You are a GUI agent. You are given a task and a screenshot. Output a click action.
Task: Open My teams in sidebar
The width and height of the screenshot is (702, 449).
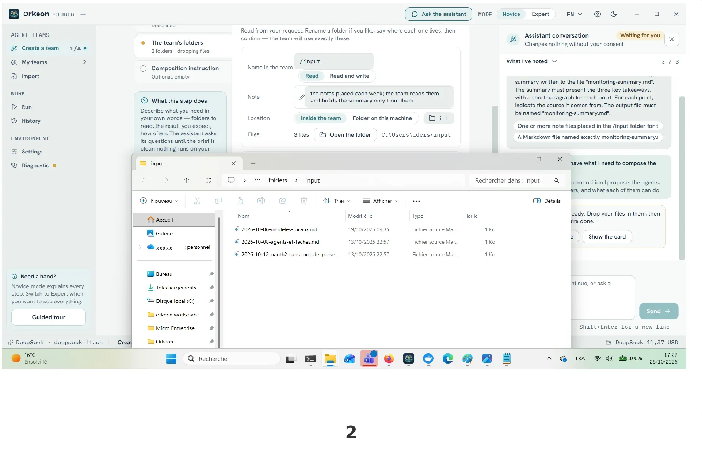point(48,62)
